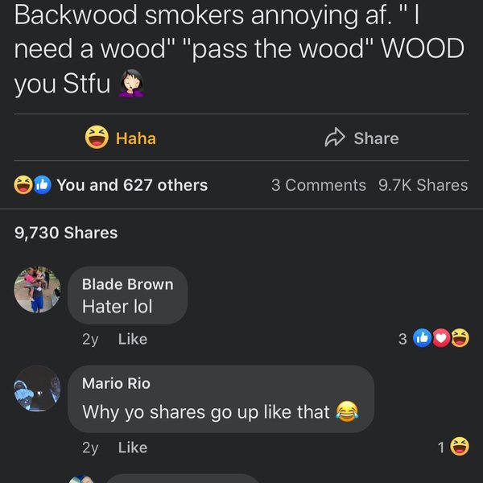Click the Mario Rio name in comment
Image resolution: width=483 pixels, height=483 pixels.
pos(116,383)
